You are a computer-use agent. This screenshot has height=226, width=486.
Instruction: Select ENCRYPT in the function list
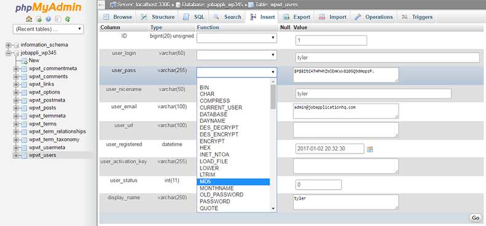coord(233,141)
